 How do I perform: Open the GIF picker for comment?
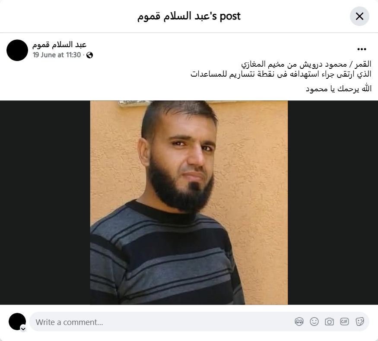tap(344, 322)
